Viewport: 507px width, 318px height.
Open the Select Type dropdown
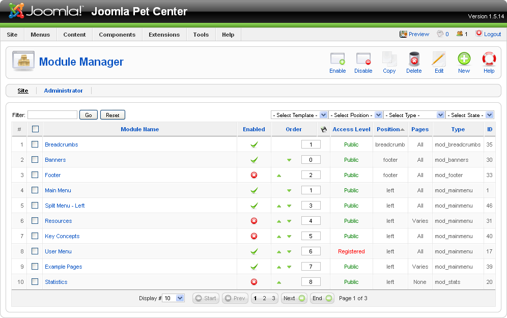pos(414,115)
